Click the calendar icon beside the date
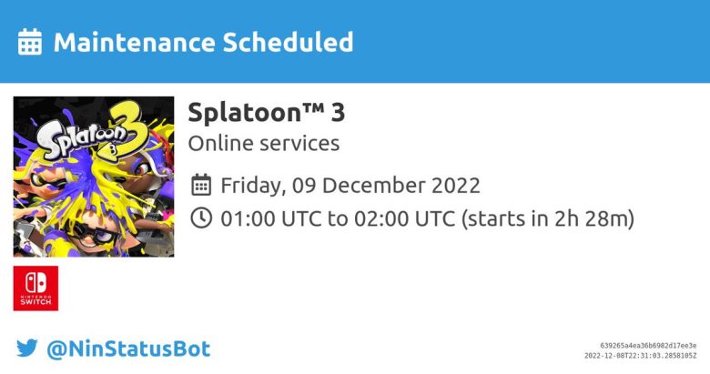 201,186
